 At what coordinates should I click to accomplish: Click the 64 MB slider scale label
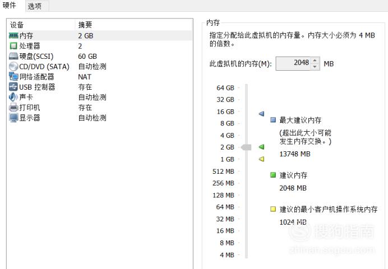click(x=225, y=207)
